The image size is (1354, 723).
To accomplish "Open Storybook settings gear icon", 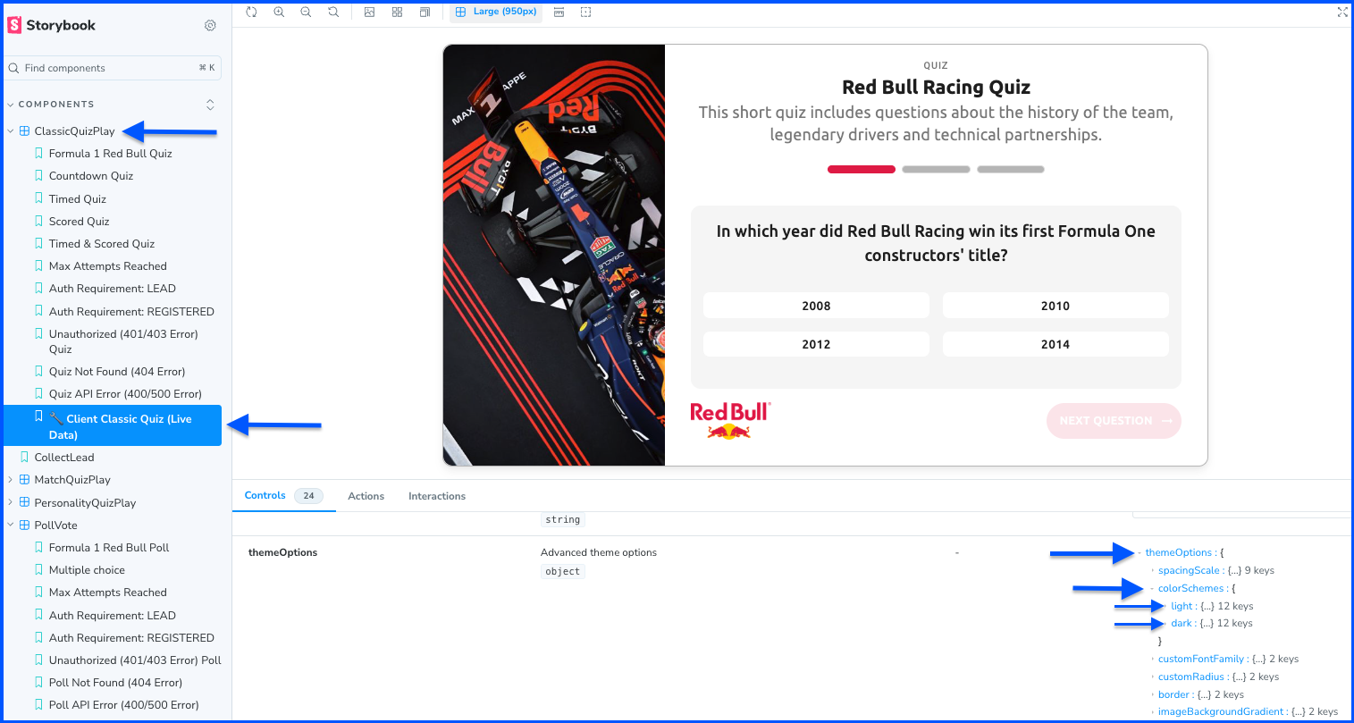I will [210, 26].
